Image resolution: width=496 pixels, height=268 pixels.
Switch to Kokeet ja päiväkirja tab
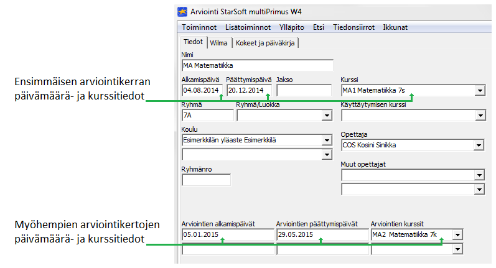point(265,43)
